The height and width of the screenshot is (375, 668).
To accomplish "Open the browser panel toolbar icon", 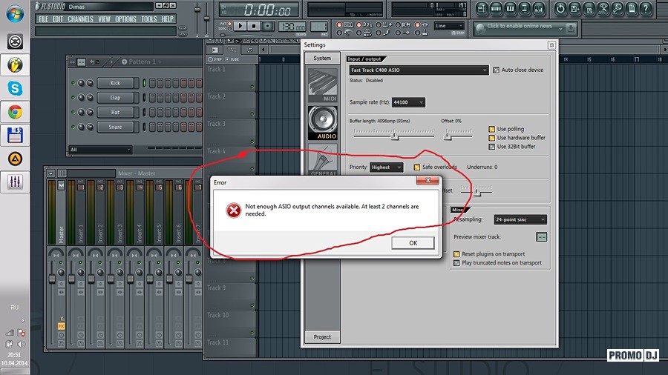I will click(524, 8).
